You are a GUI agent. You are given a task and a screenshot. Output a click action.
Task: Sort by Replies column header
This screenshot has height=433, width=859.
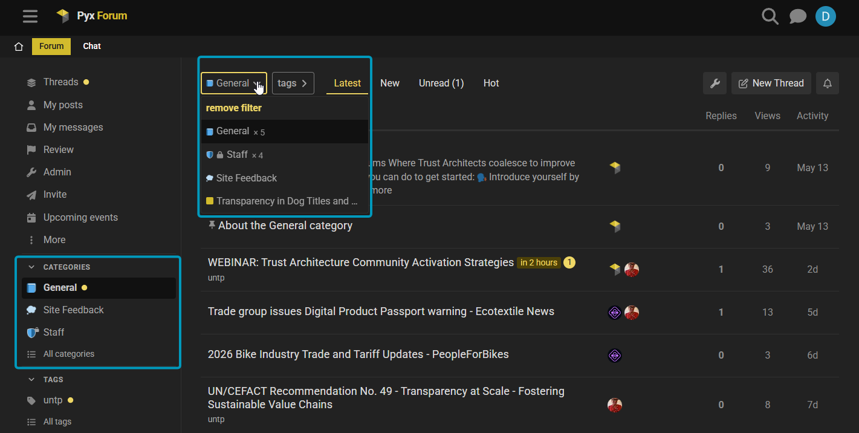click(x=721, y=116)
